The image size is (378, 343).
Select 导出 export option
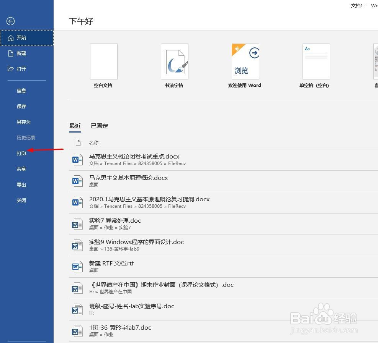tap(27, 184)
